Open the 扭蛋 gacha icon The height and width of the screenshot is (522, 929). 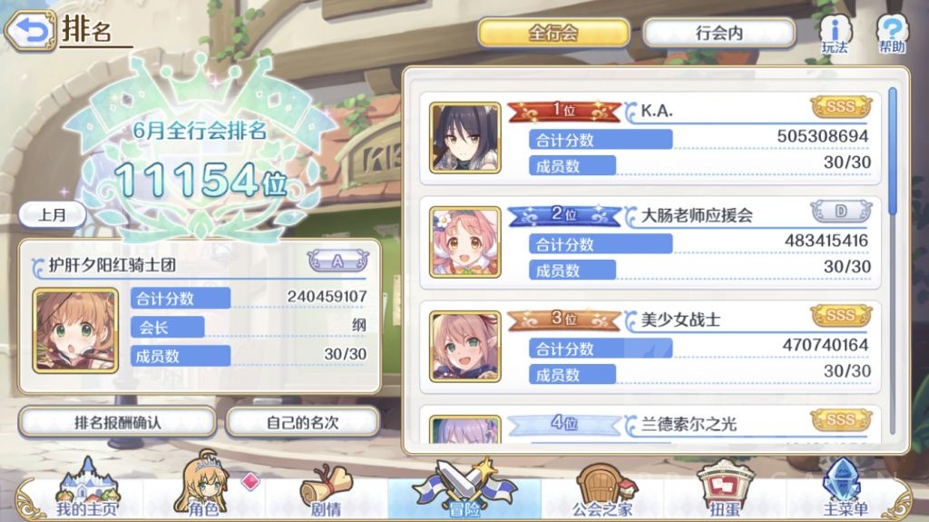click(x=725, y=489)
